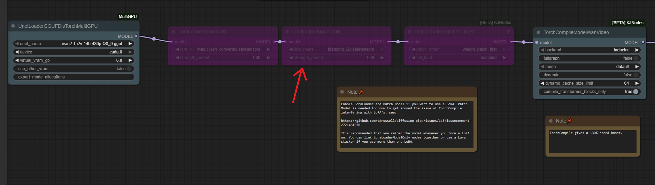Select previous device with left arrow

[x=16, y=52]
